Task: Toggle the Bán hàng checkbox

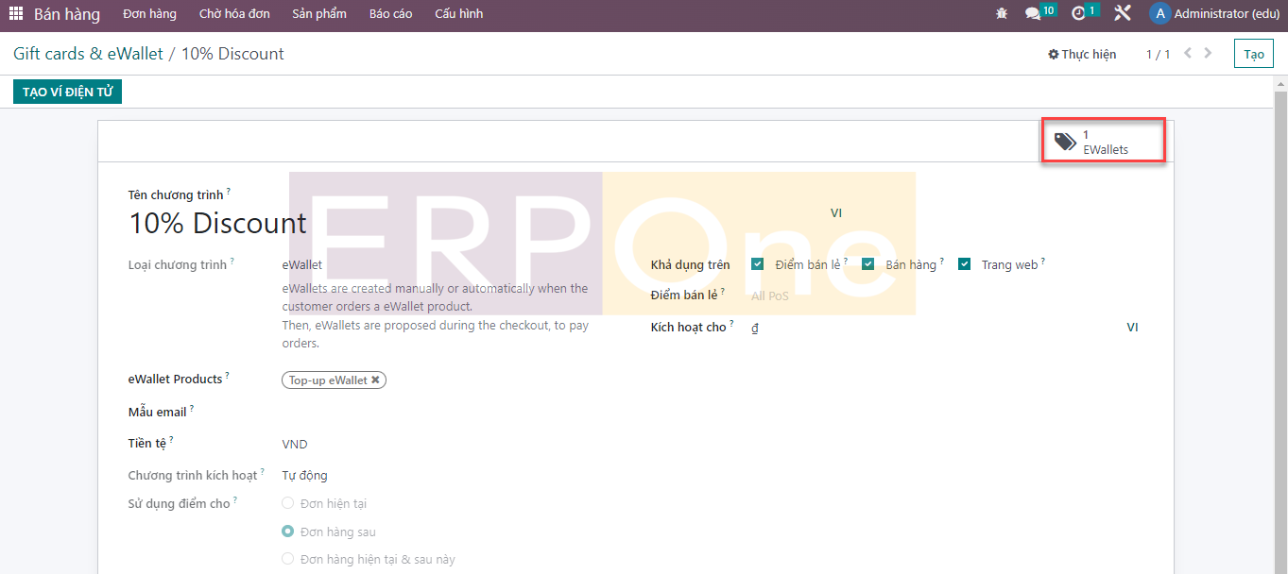Action: point(867,264)
